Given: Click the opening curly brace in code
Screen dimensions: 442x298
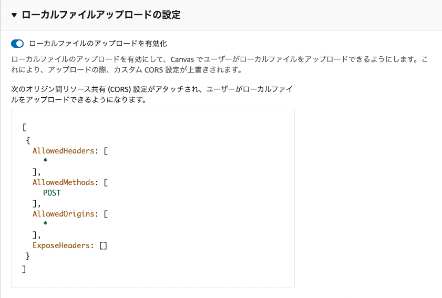Looking at the screenshot, I should pos(28,140).
